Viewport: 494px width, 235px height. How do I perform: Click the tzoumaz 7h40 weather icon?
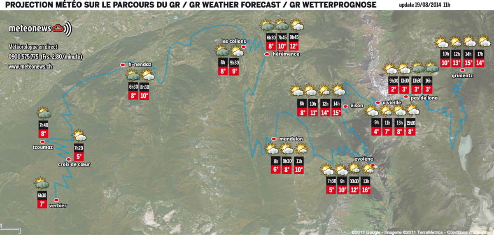(x=44, y=114)
